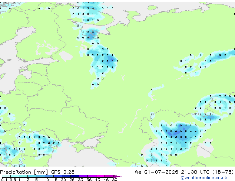Screen dimensions: 235x181
Task: Select the '(18+78)' forecast run label
Action: pyautogui.click(x=223, y=172)
